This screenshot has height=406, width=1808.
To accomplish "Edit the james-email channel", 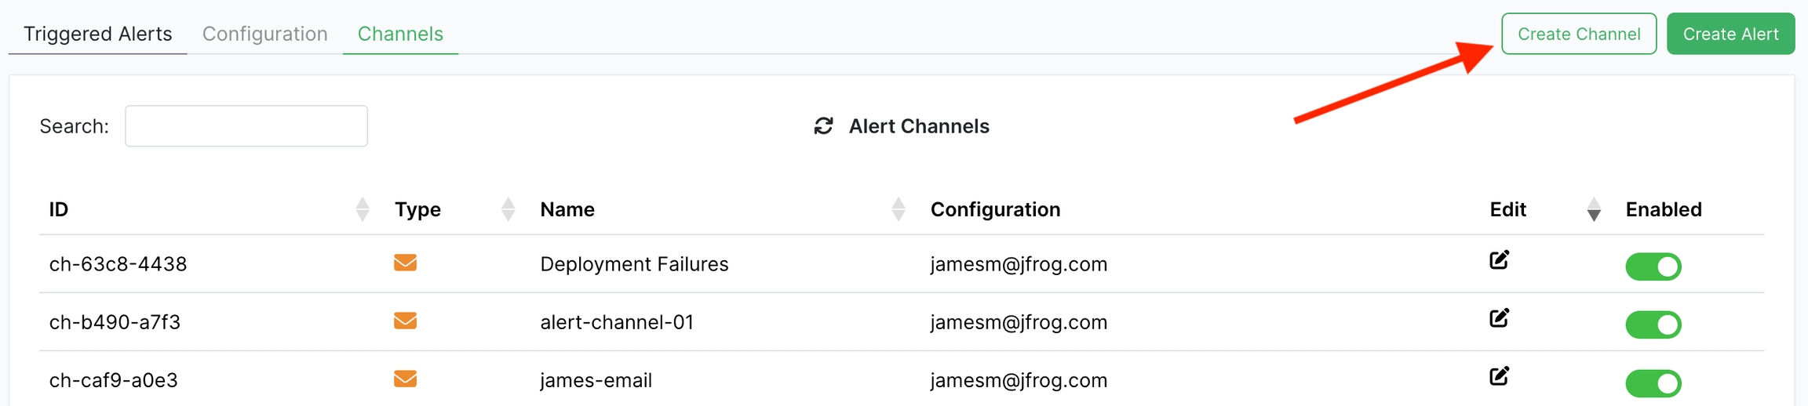I will (1499, 376).
